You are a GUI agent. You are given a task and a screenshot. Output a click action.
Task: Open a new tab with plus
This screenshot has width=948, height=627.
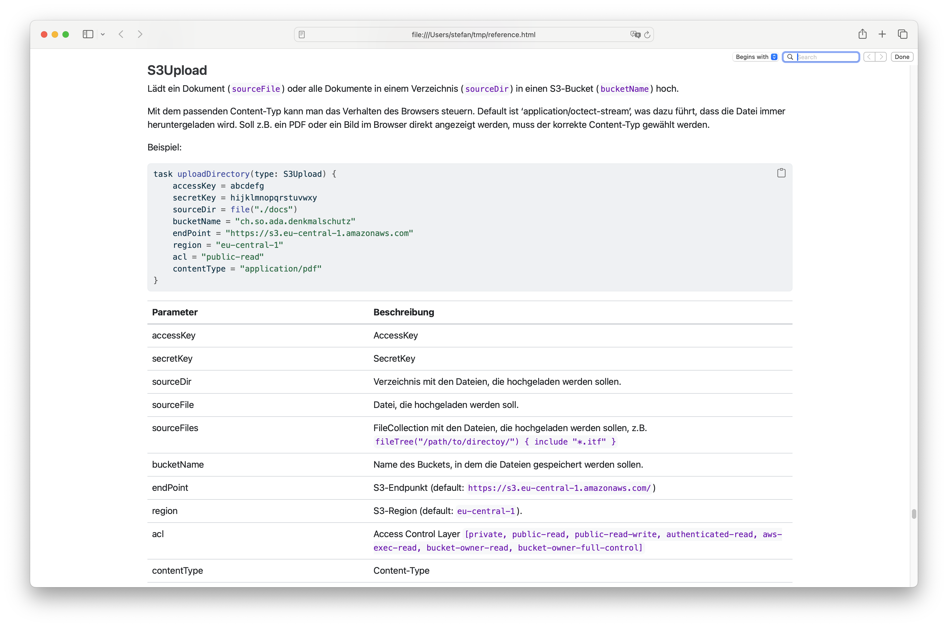[x=882, y=34]
